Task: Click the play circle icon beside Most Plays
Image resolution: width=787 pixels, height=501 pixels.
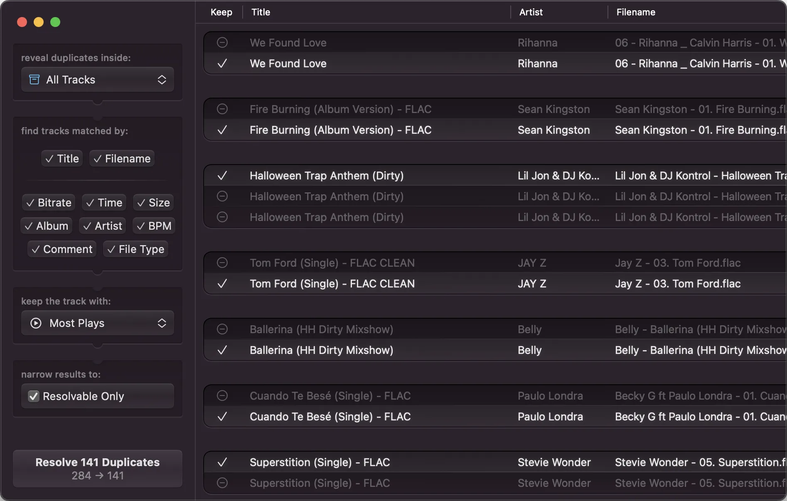Action: tap(36, 323)
